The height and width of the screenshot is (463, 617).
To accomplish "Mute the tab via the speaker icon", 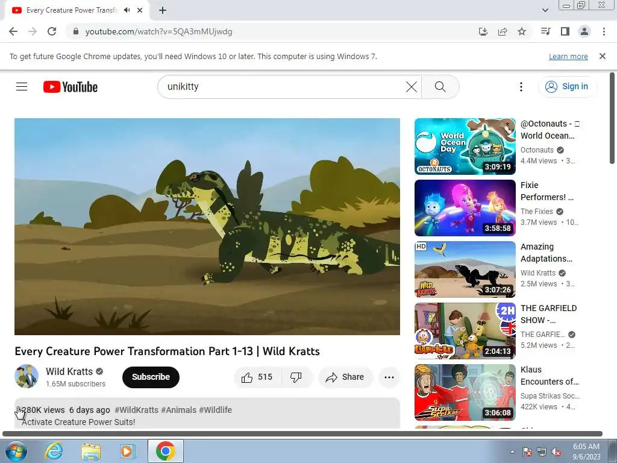I will tap(127, 10).
